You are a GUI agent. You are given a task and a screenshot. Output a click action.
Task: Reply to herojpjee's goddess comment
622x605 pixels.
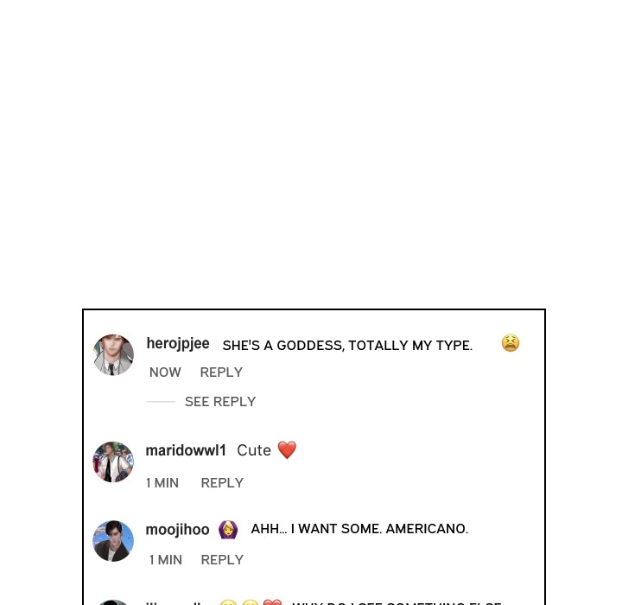pyautogui.click(x=221, y=373)
